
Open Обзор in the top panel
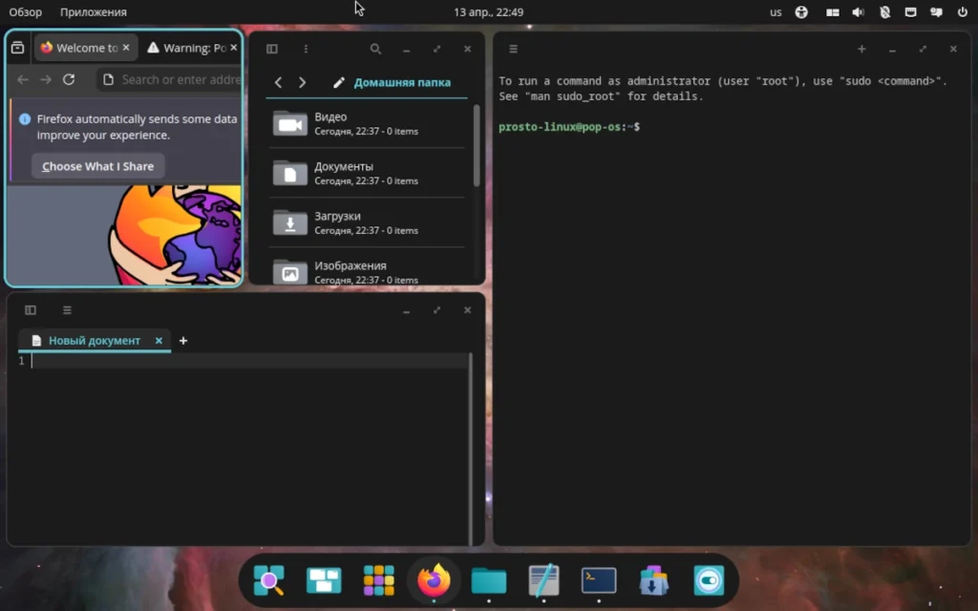tap(26, 11)
